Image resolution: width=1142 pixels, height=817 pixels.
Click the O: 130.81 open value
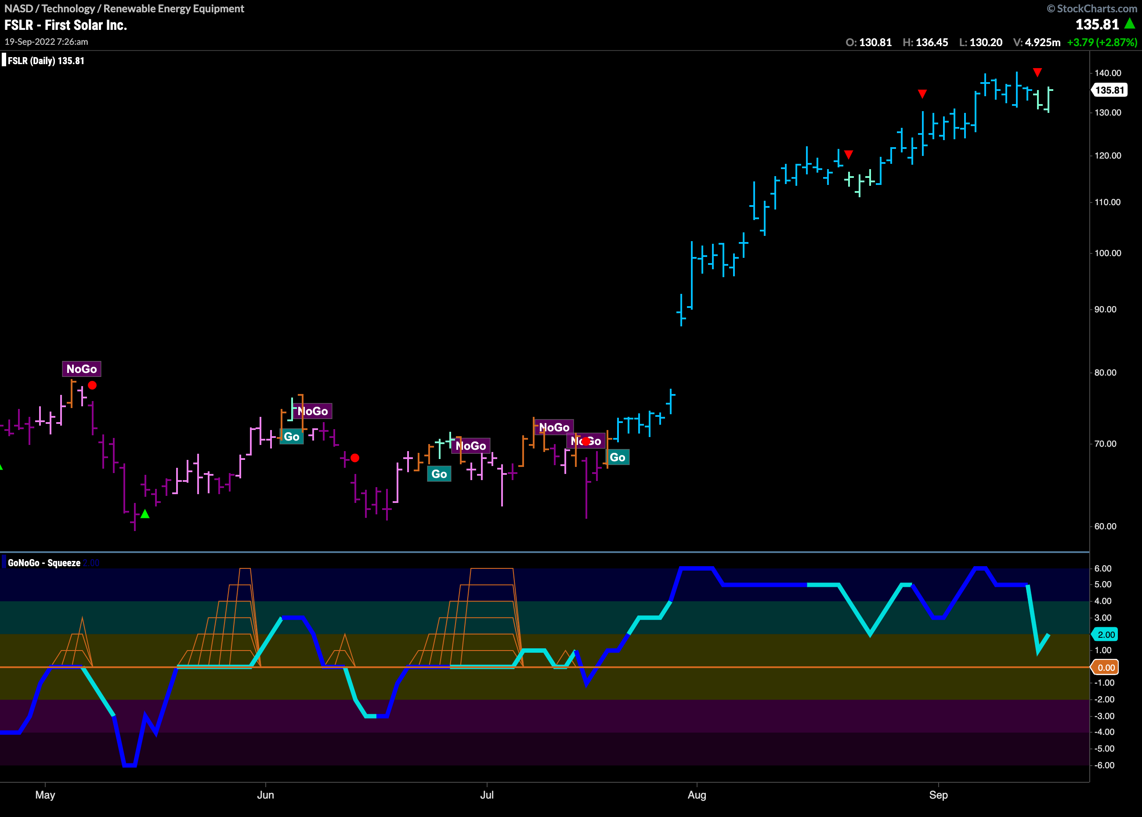pos(869,42)
